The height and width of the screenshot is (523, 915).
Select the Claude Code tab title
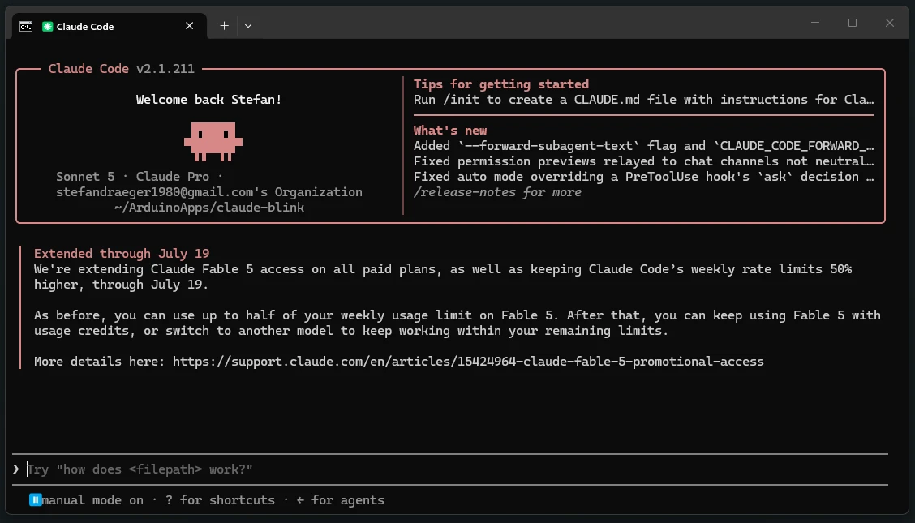85,26
